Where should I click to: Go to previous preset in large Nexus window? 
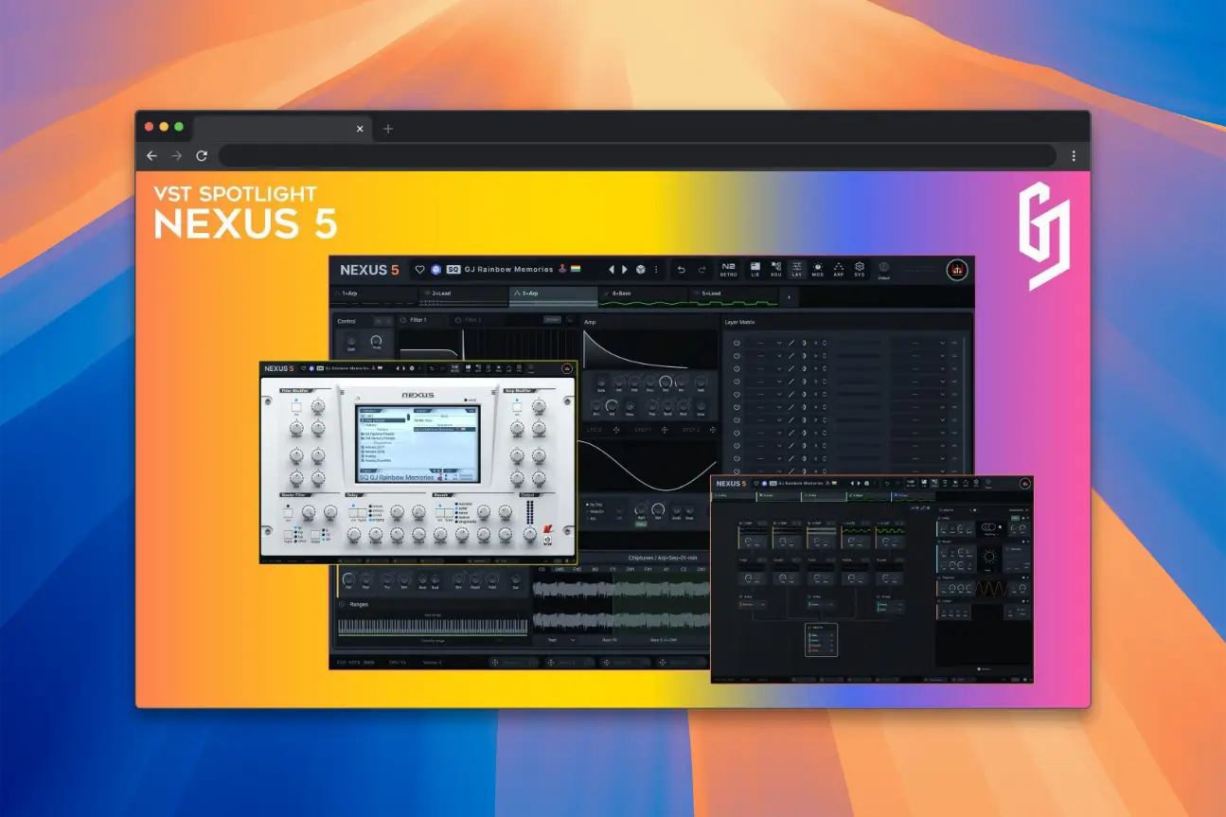point(612,269)
